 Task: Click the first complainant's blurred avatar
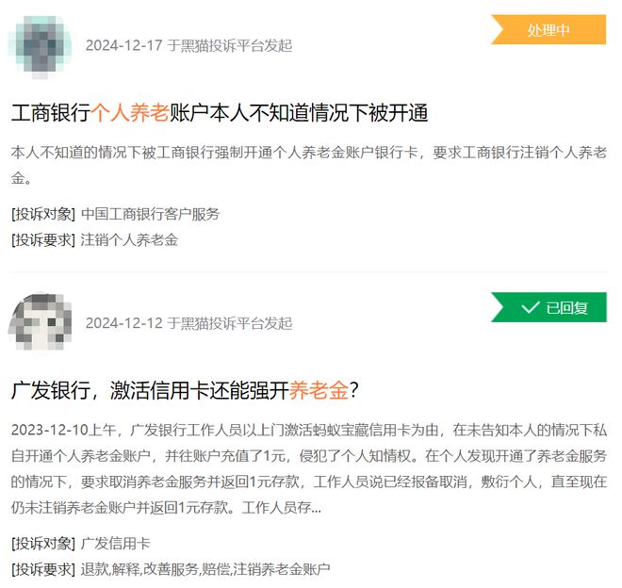click(x=41, y=45)
